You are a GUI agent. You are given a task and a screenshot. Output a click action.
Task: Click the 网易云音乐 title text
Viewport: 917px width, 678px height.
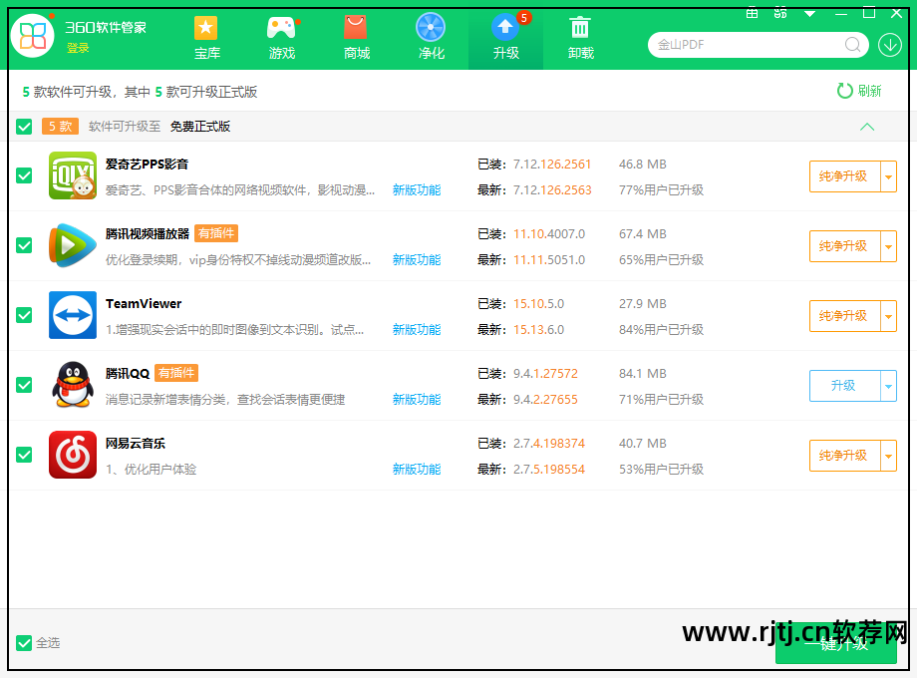tap(136, 443)
